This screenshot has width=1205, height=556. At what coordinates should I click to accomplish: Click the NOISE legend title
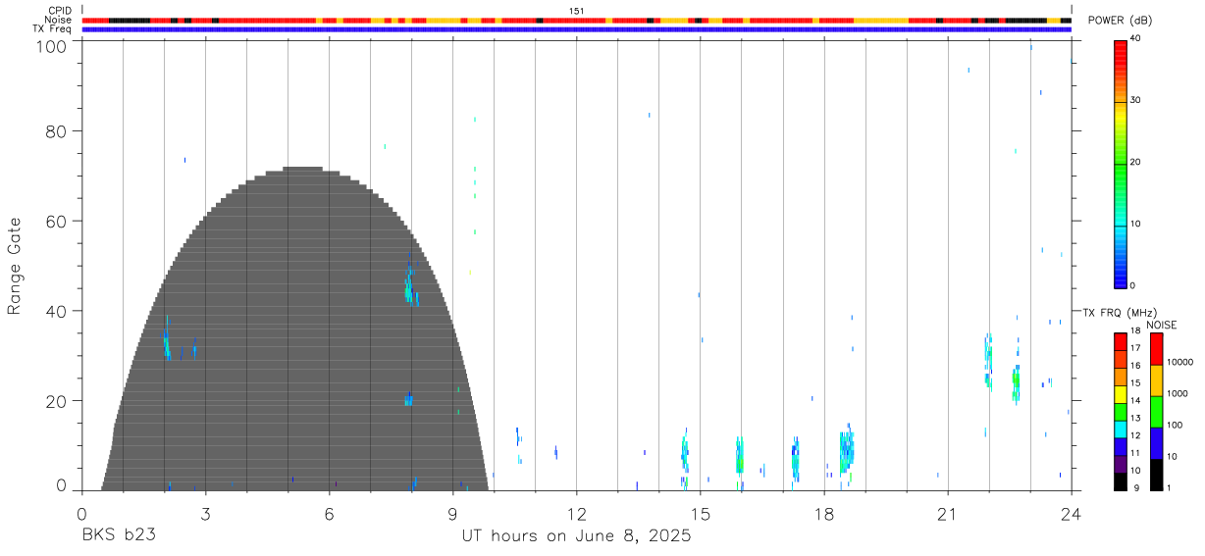coord(1162,325)
